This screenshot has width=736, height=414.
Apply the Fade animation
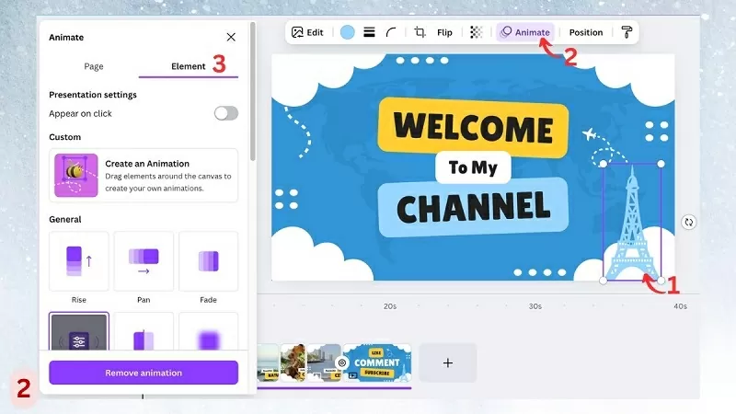pos(208,261)
